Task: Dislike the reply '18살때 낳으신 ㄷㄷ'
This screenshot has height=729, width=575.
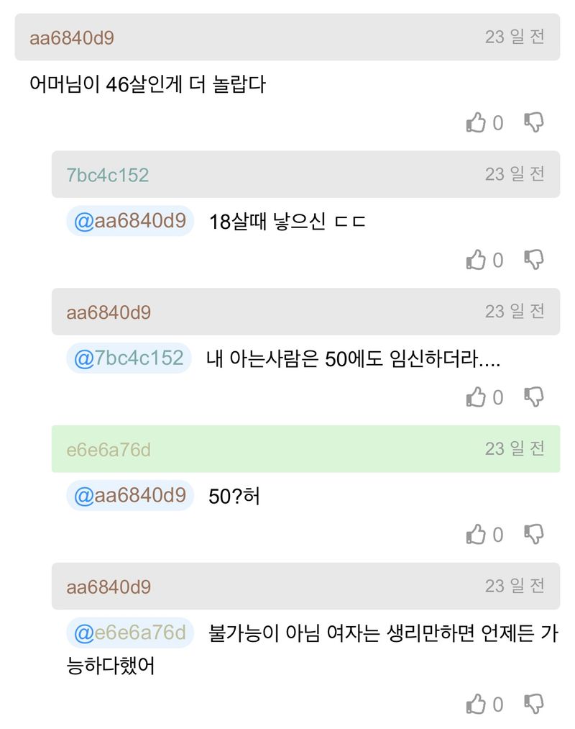Action: point(534,260)
